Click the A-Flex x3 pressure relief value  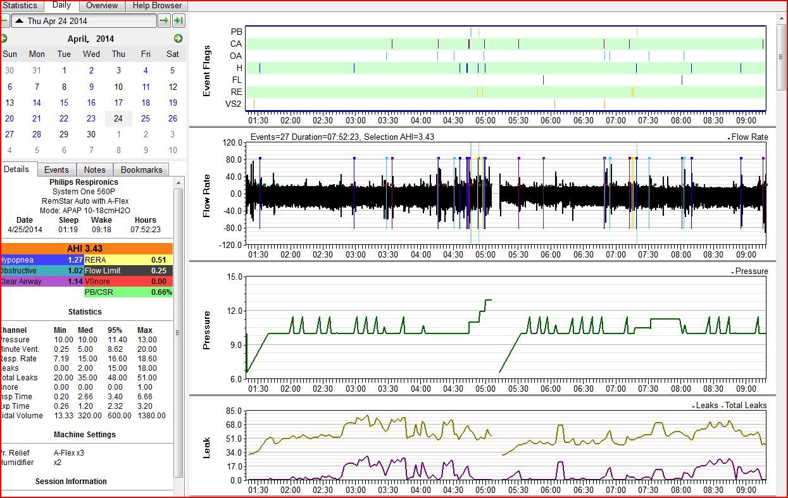pyautogui.click(x=69, y=453)
